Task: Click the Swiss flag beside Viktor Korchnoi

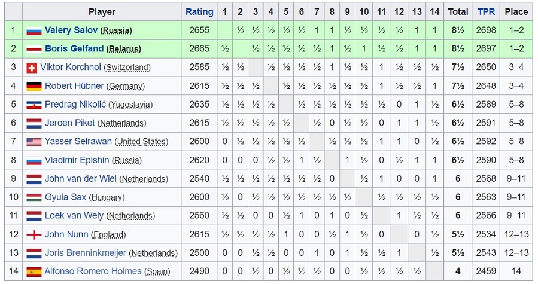Action: [x=32, y=68]
